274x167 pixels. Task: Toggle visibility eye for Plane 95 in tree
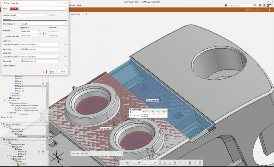pos(43,83)
